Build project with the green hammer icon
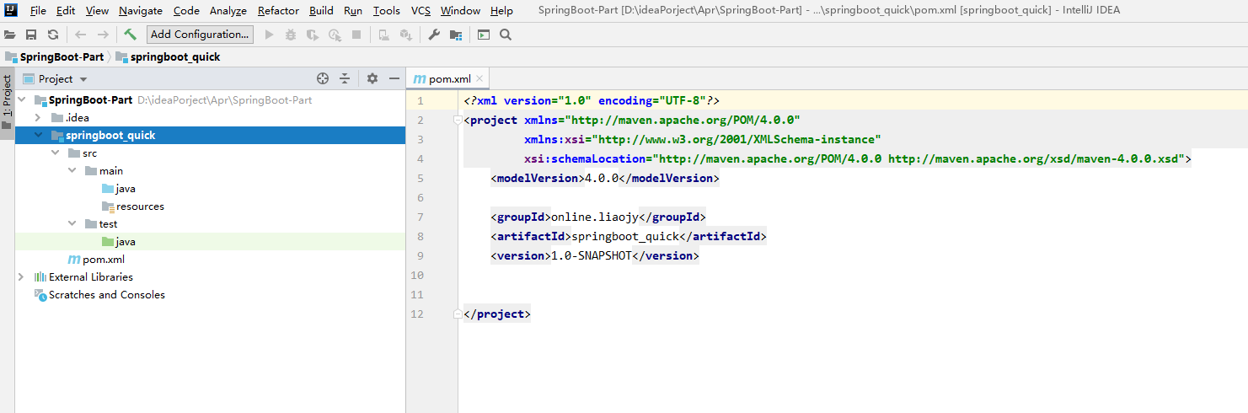The height and width of the screenshot is (413, 1248). 130,35
